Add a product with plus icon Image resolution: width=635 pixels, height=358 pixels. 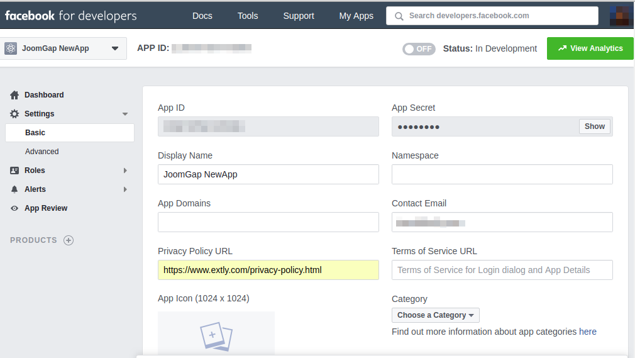click(x=69, y=240)
